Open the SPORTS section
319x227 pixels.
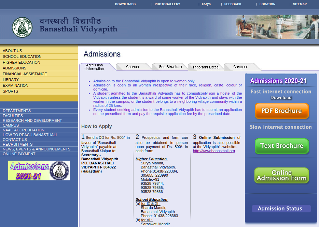point(10,92)
